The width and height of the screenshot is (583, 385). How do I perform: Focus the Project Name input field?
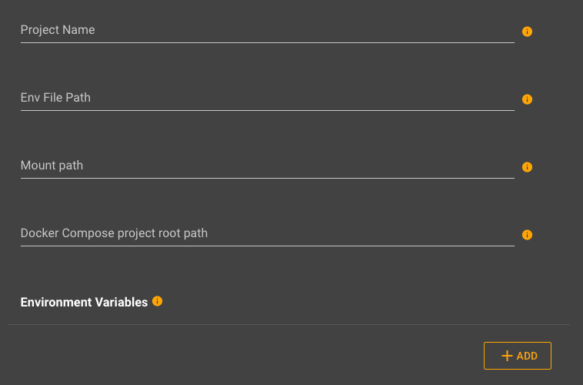click(x=268, y=31)
